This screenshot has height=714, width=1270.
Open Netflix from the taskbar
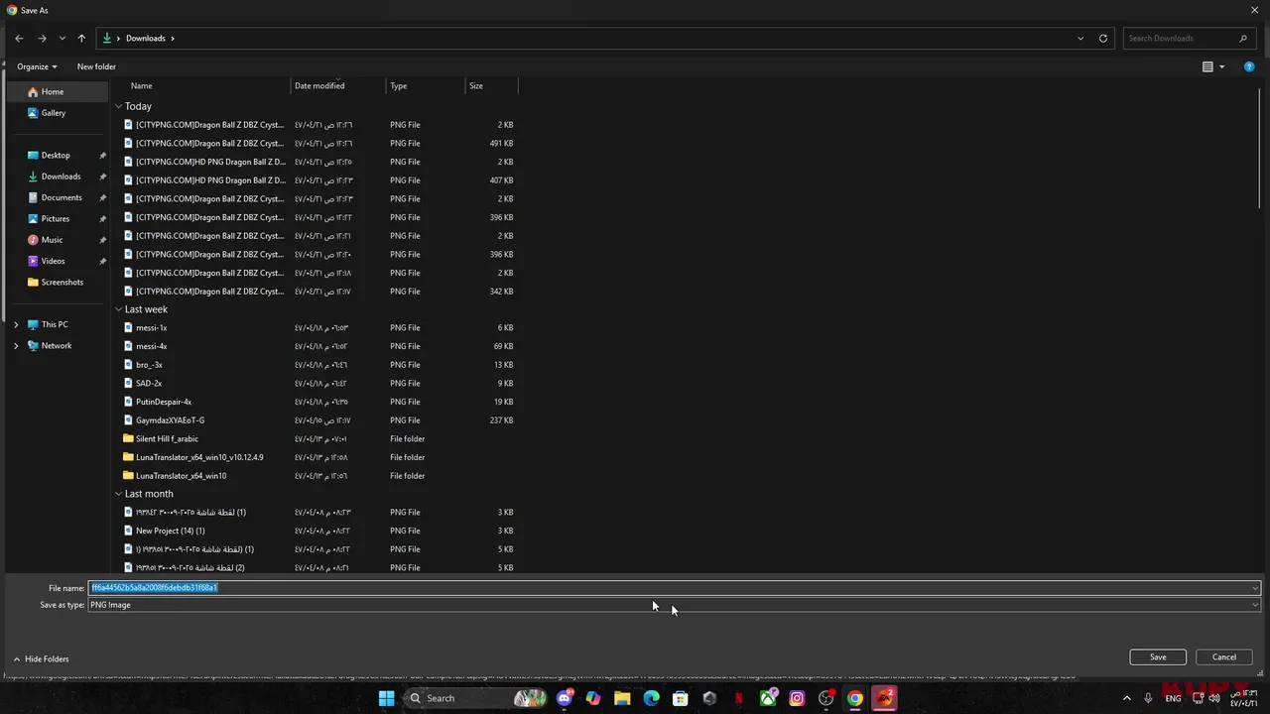(x=738, y=698)
